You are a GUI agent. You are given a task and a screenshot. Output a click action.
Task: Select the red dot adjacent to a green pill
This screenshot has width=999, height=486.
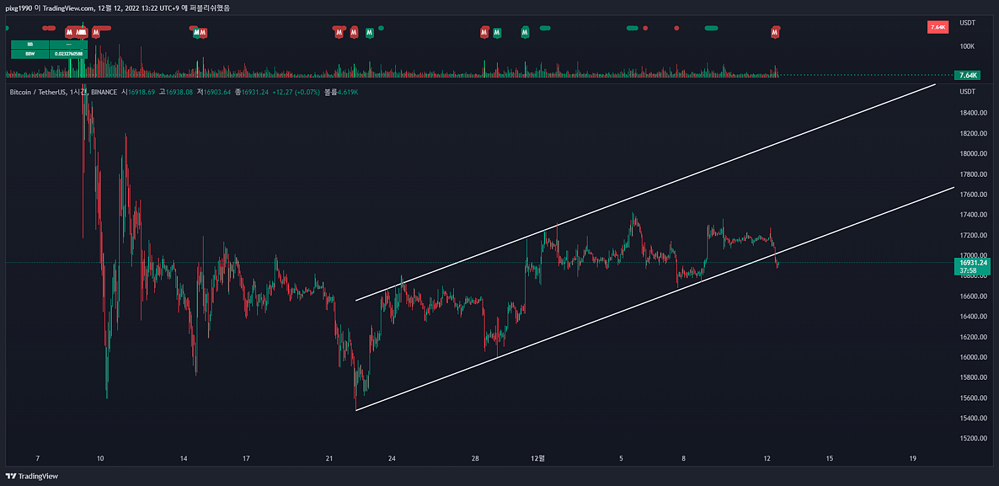coord(646,28)
